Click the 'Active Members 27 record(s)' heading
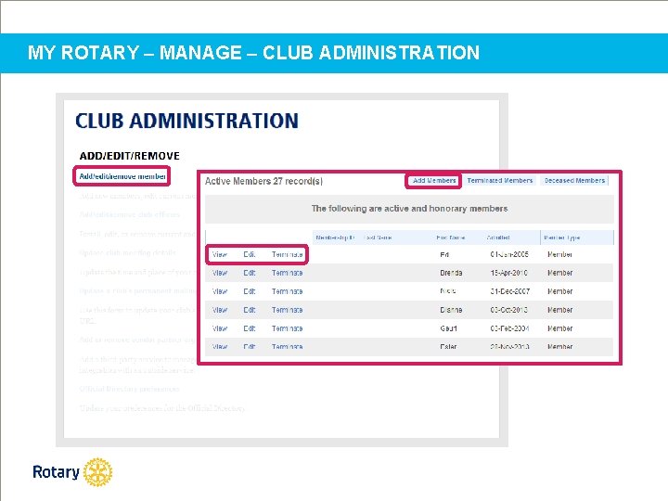 pos(263,181)
